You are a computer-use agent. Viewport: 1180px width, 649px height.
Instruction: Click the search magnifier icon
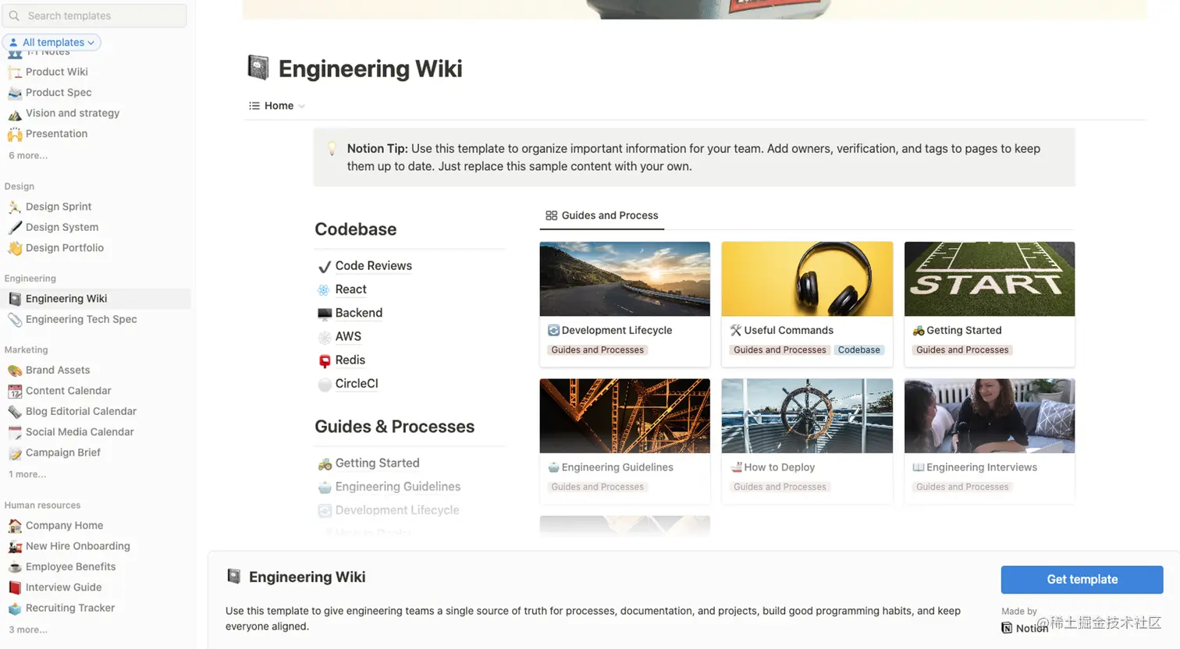14,16
